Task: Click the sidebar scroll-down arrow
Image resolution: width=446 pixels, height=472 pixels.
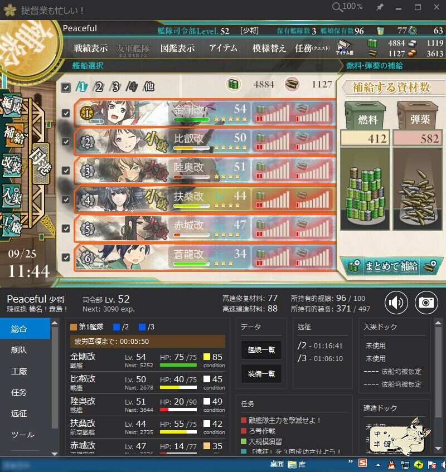Action: 55,454
